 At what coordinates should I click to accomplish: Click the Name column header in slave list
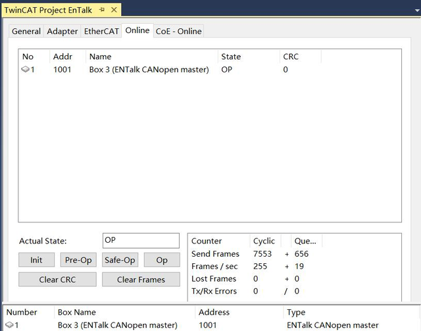point(152,57)
